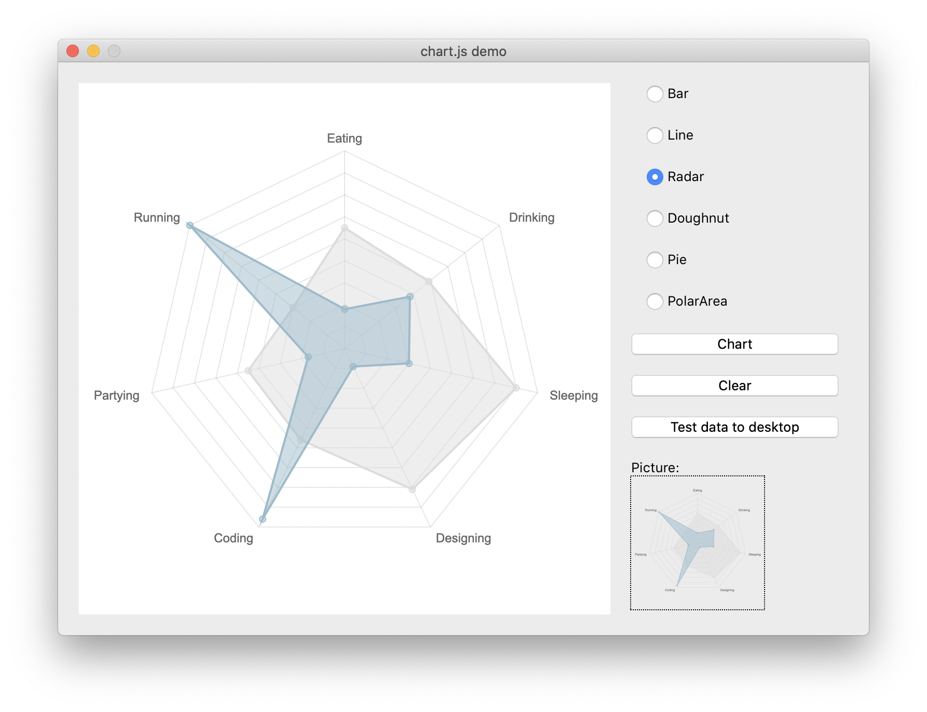Minimize the chart.js demo window
Image resolution: width=927 pixels, height=712 pixels.
tap(93, 51)
